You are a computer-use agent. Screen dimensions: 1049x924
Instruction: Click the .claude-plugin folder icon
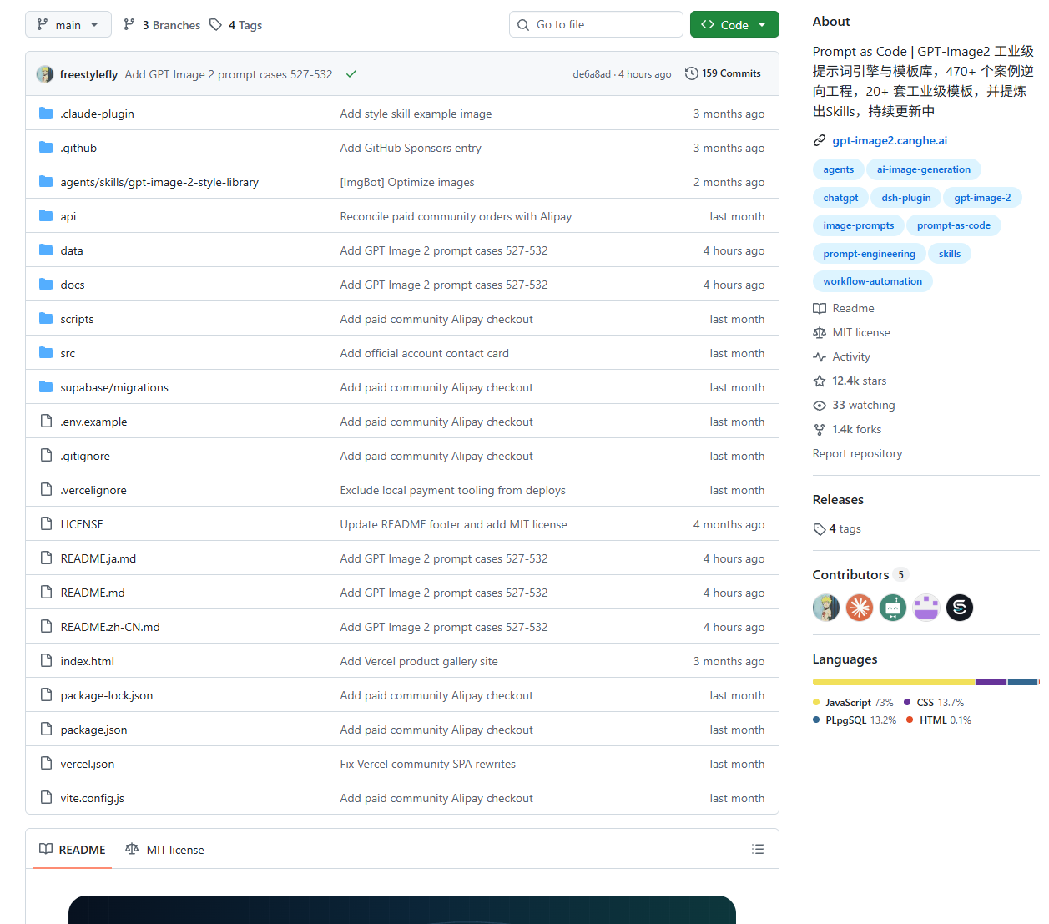(46, 114)
